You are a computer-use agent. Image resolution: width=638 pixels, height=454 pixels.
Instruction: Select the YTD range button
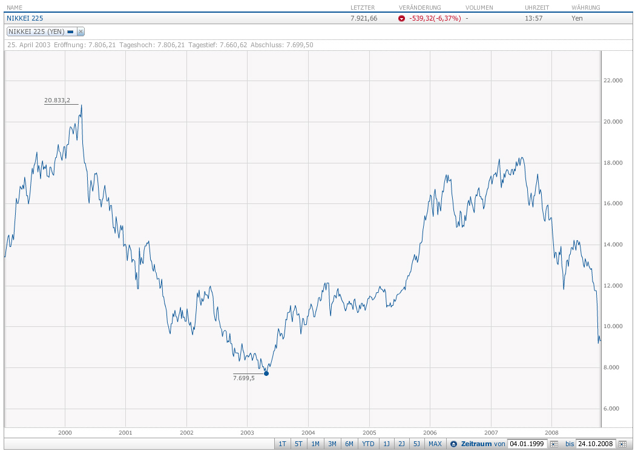(368, 444)
